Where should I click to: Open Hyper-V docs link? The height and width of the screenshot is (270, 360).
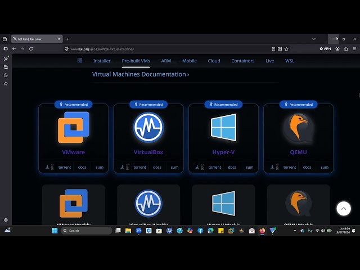coord(232,167)
